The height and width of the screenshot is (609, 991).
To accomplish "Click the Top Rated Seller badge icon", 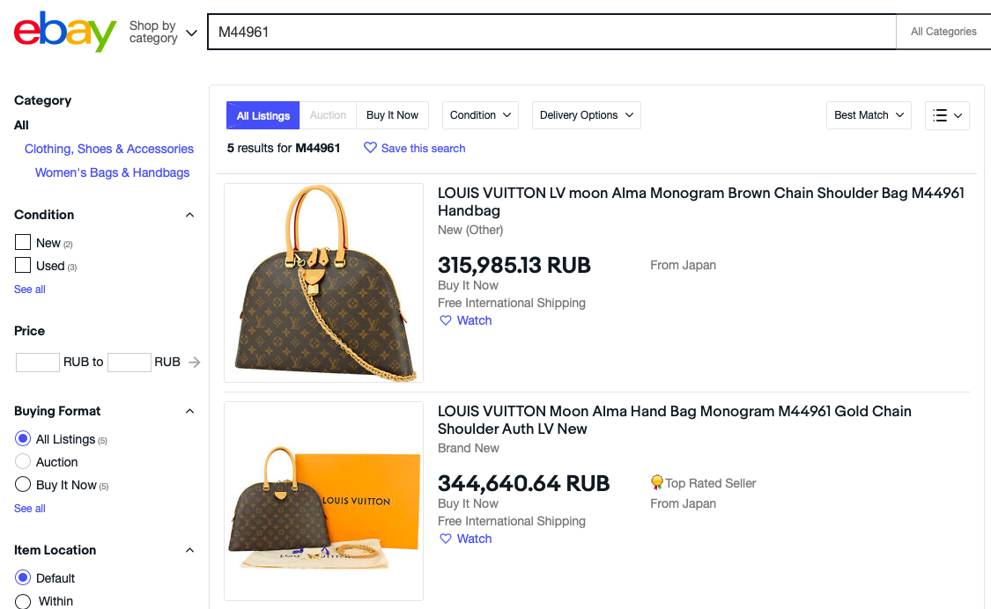I will click(x=656, y=482).
